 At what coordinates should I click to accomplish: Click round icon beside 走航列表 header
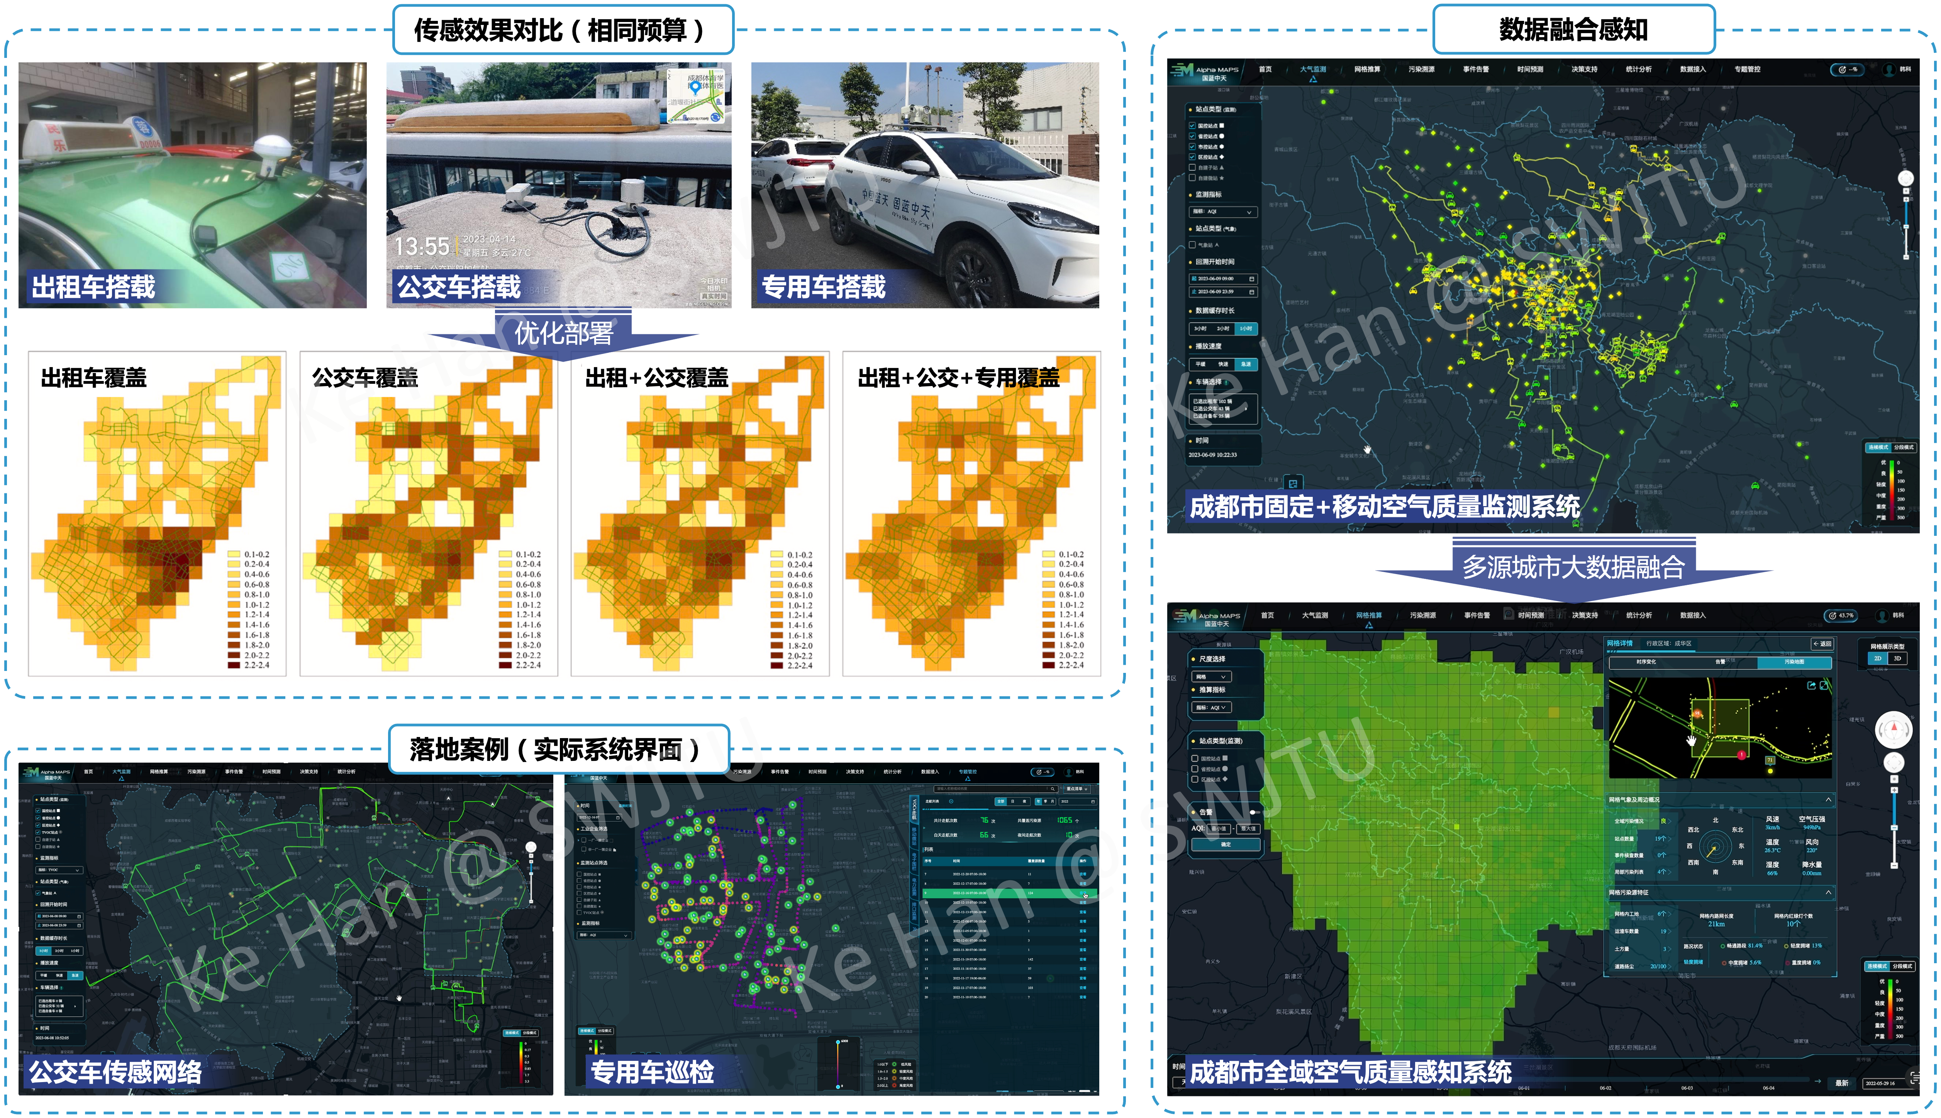pyautogui.click(x=951, y=802)
